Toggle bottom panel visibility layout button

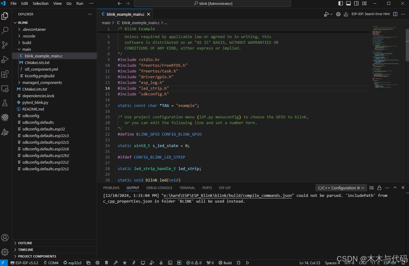point(348,4)
